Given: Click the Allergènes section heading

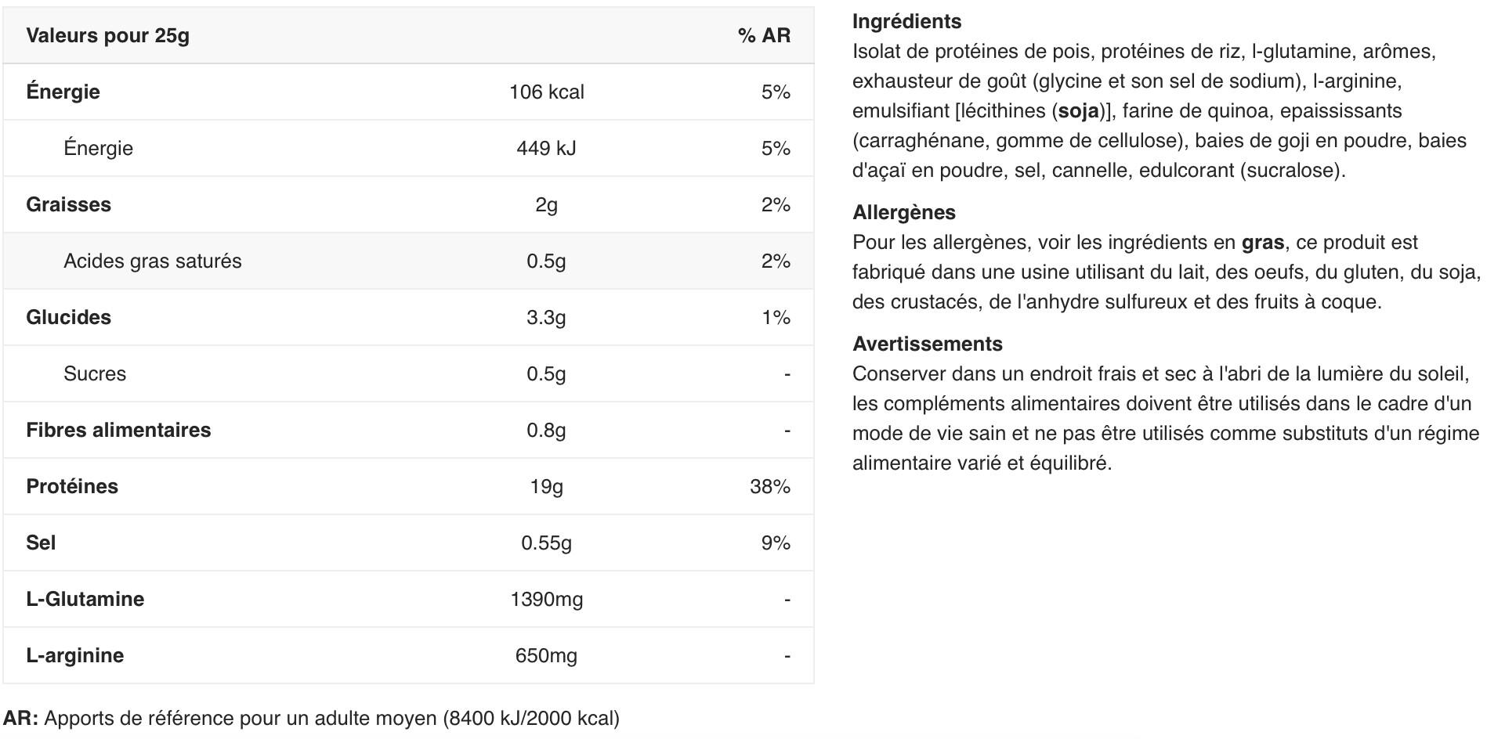Looking at the screenshot, I should pyautogui.click(x=903, y=212).
